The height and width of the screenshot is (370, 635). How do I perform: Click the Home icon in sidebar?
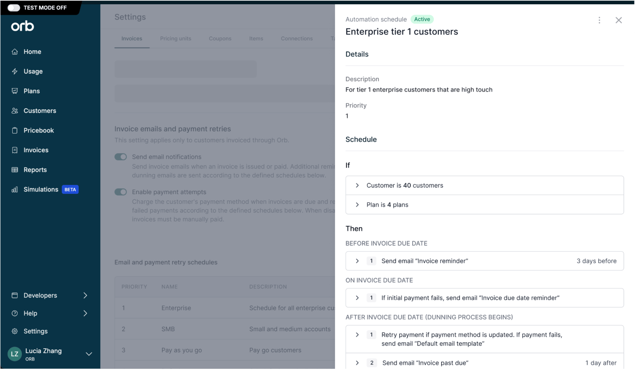(x=15, y=52)
